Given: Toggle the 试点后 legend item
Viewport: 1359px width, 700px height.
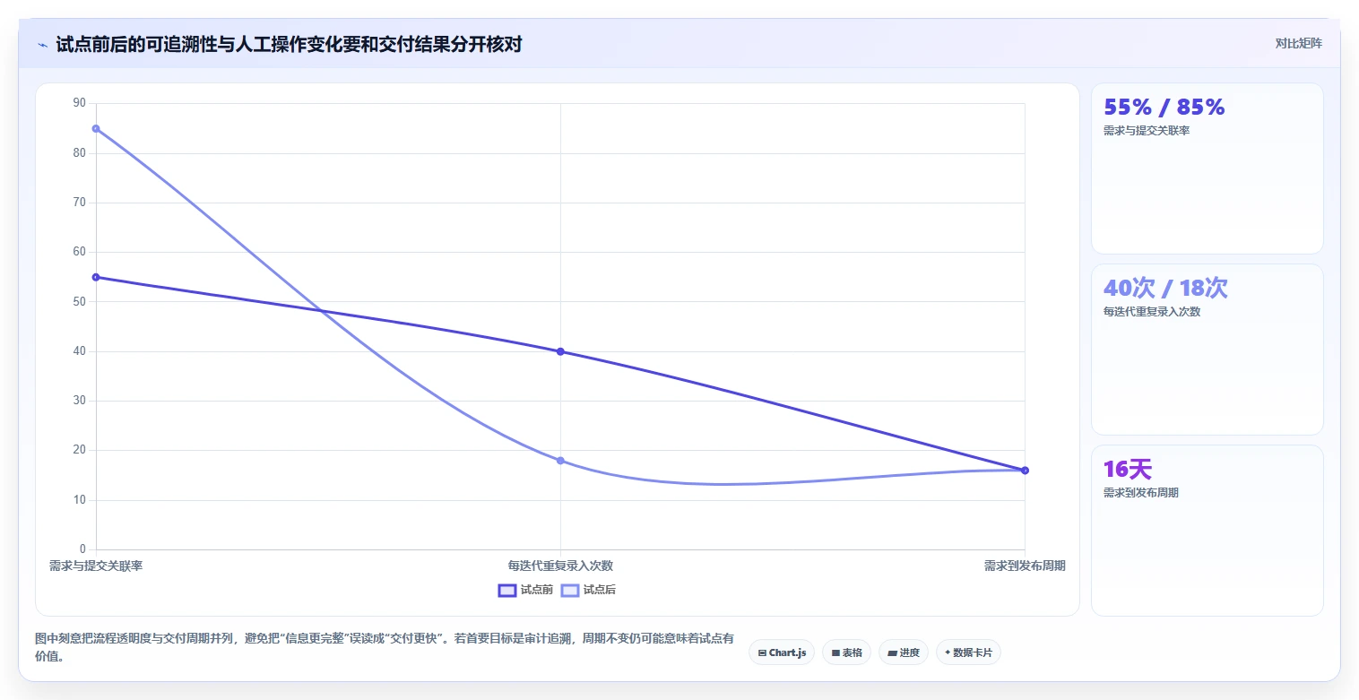Looking at the screenshot, I should click(x=588, y=590).
